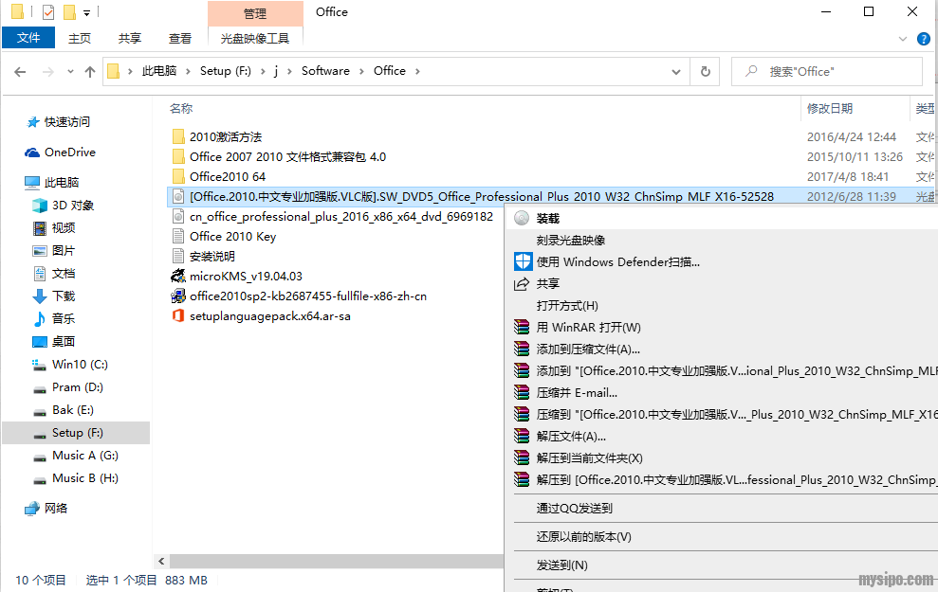Click the Software breadcrumb in address bar
938x592 pixels.
tap(325, 71)
